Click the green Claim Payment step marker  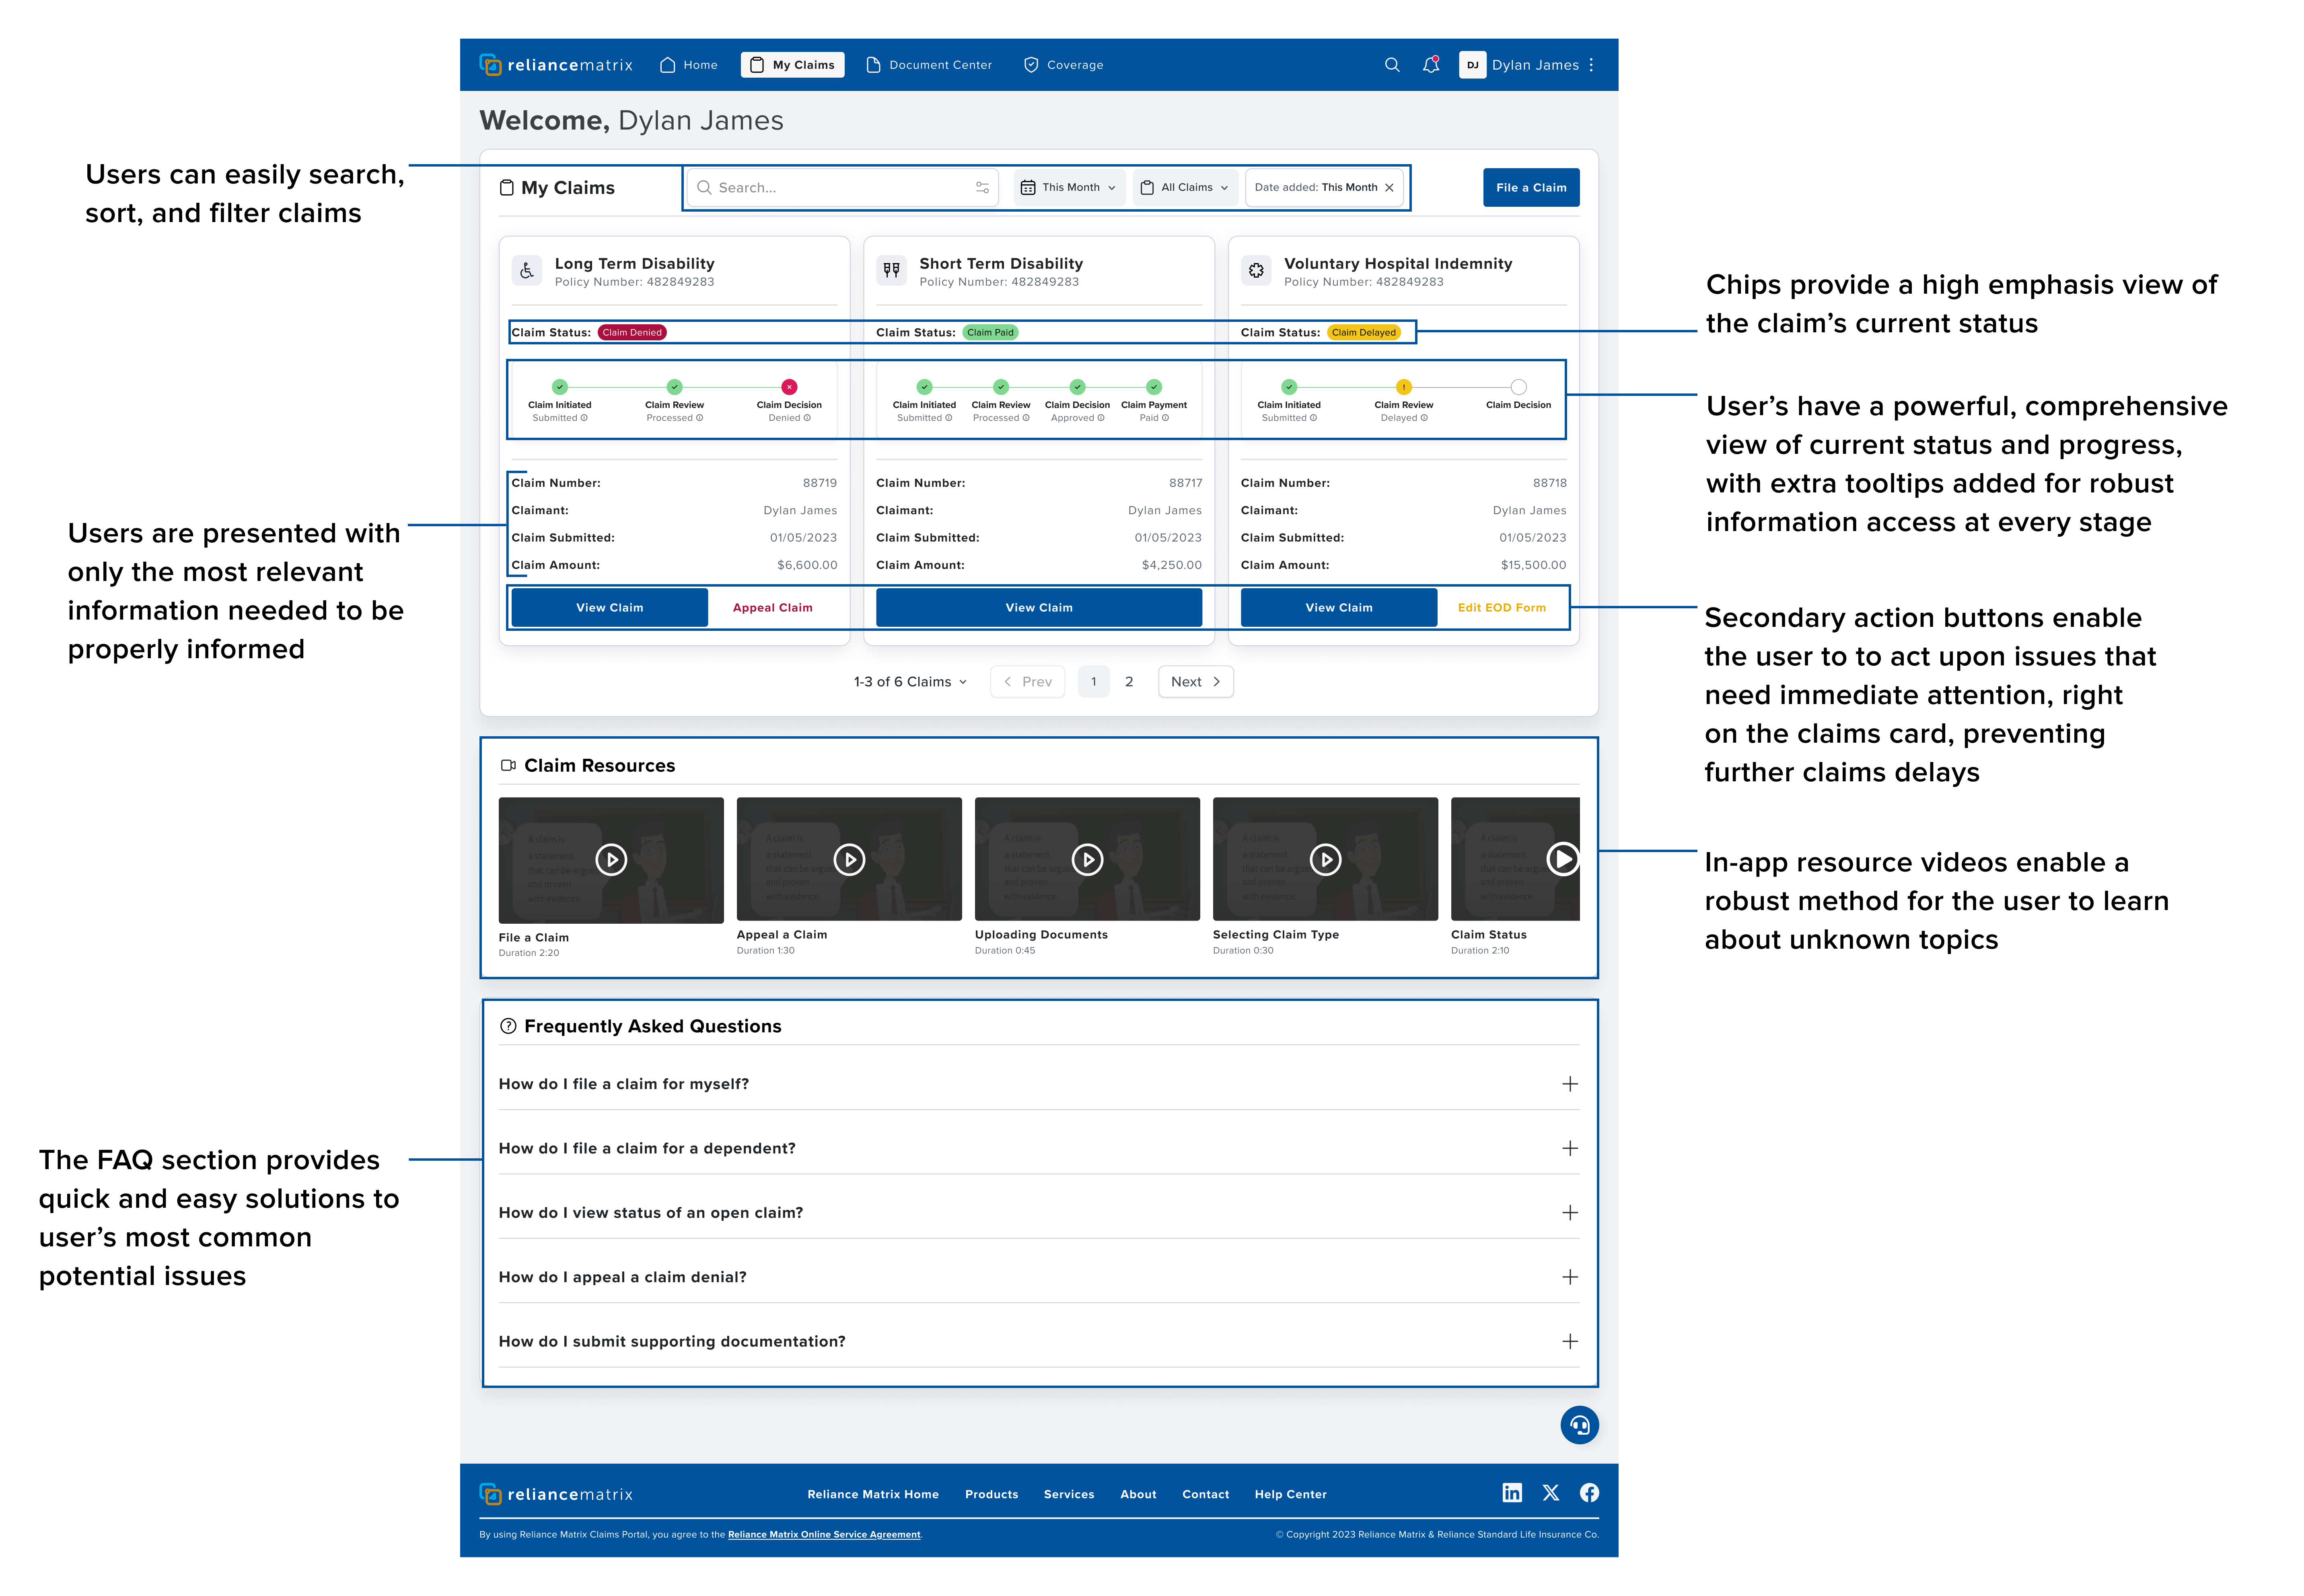(1154, 387)
